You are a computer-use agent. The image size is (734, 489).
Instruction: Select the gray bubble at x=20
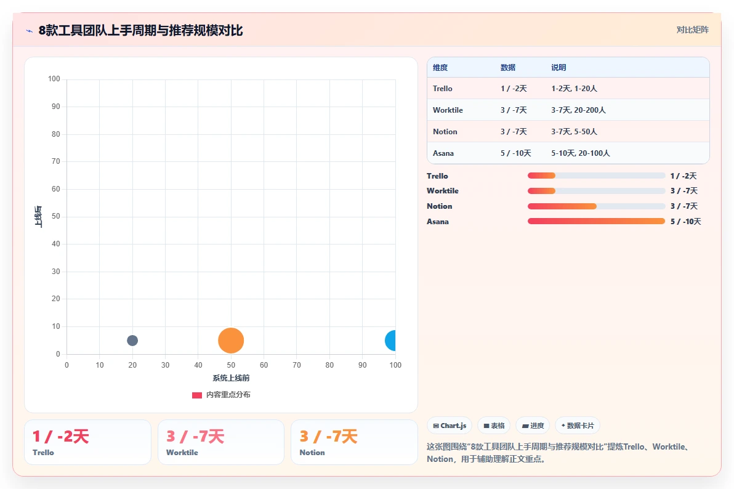pyautogui.click(x=132, y=341)
